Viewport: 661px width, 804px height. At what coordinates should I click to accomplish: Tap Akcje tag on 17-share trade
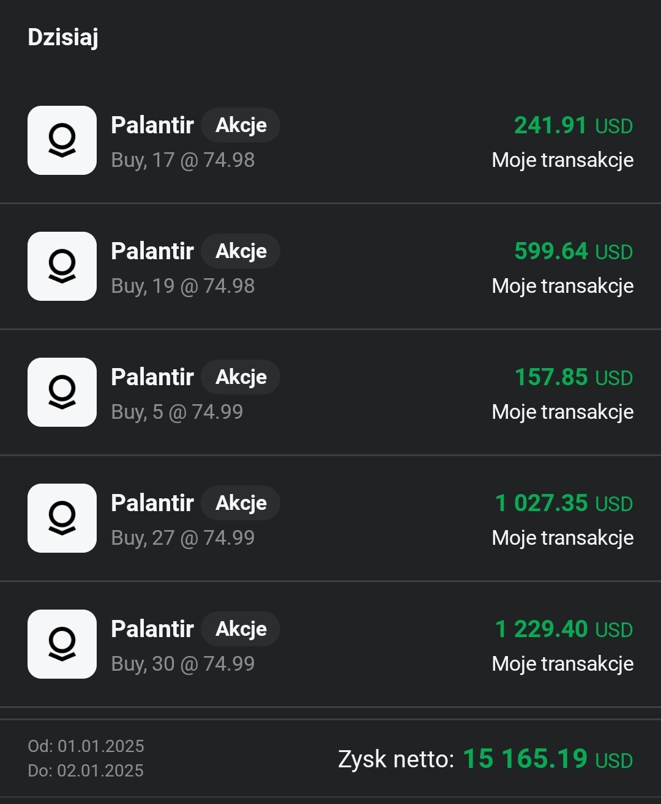pyautogui.click(x=241, y=125)
